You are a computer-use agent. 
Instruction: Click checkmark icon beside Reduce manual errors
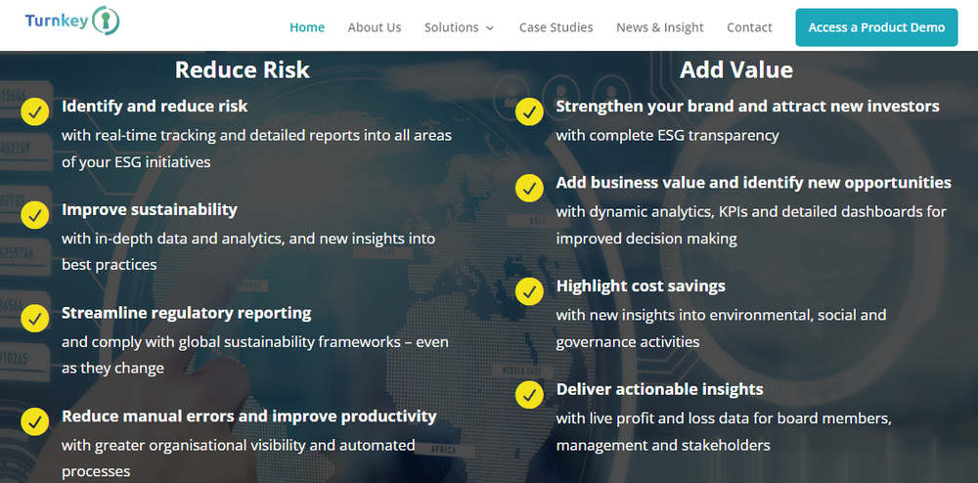35,422
